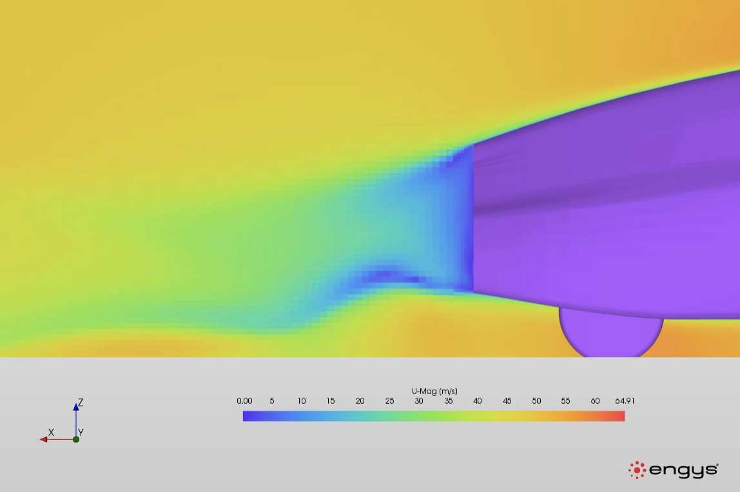Image resolution: width=740 pixels, height=492 pixels.
Task: Click the red right end of color bar
Action: [x=620, y=416]
